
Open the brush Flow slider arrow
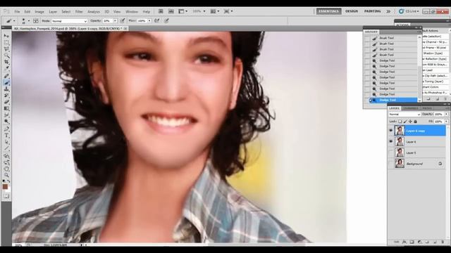pyautogui.click(x=149, y=21)
